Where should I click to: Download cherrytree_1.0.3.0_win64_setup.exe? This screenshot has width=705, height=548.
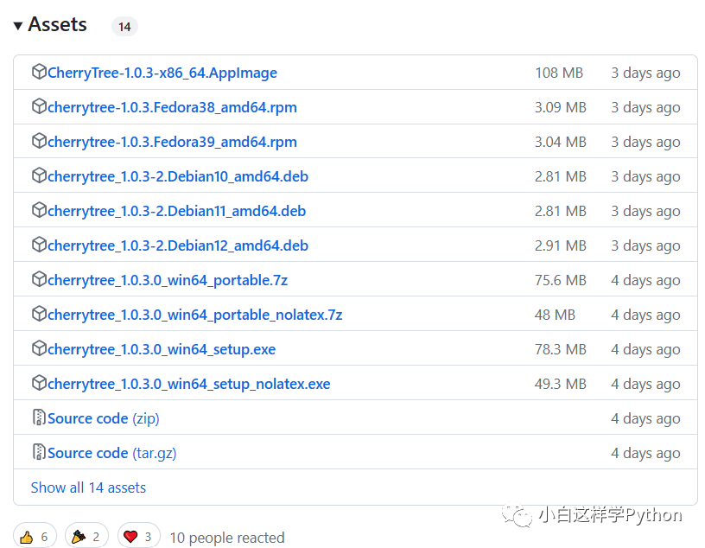click(x=162, y=349)
